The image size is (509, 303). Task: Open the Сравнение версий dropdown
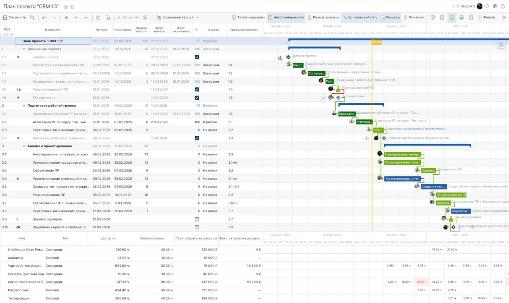178,17
